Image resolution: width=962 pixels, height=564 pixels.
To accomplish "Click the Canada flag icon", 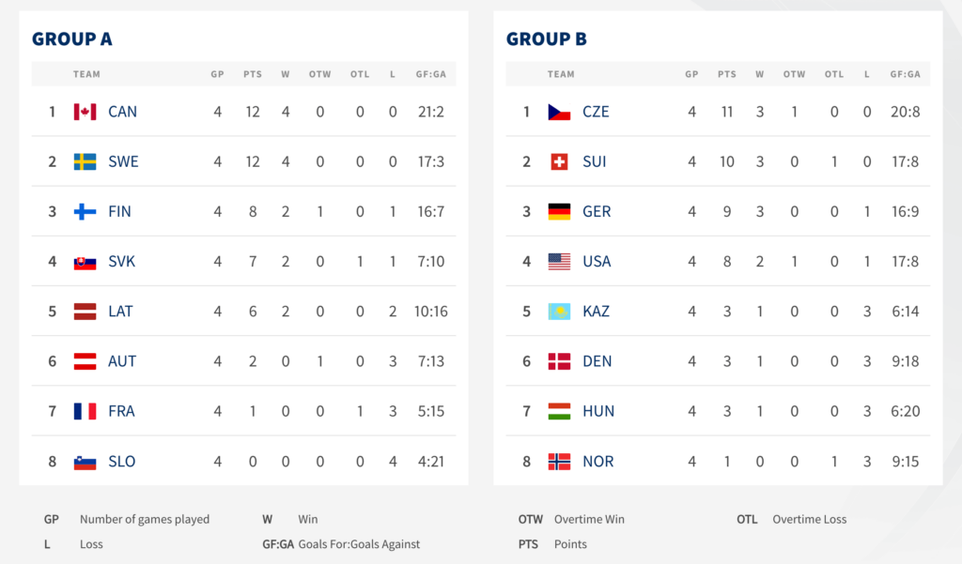I will pyautogui.click(x=85, y=112).
